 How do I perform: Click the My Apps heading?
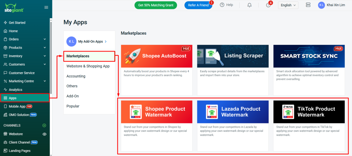(x=75, y=22)
